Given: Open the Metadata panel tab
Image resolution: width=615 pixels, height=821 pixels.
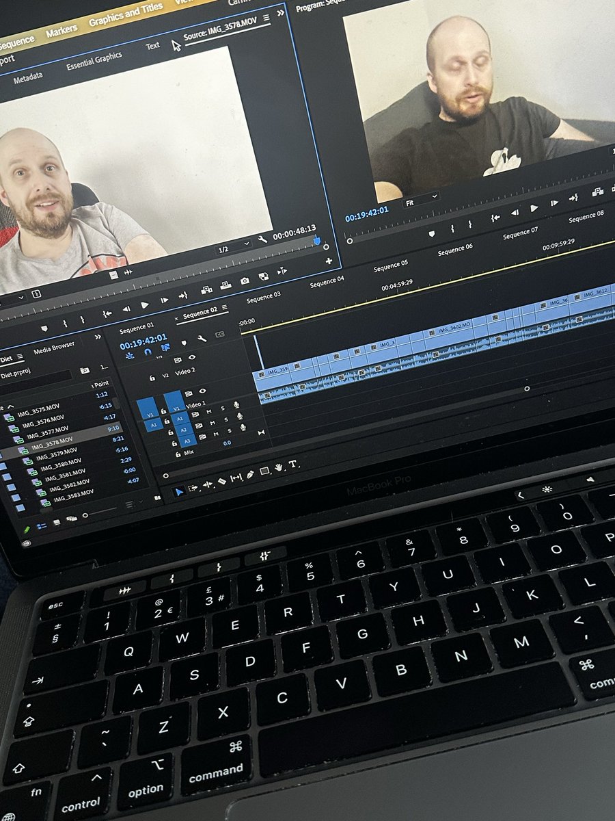Looking at the screenshot, I should (x=27, y=77).
